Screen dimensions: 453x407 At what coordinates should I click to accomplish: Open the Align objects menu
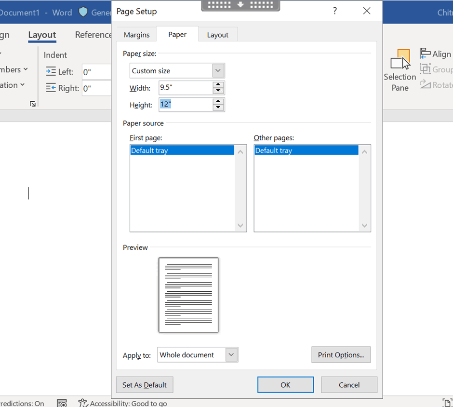pos(436,54)
